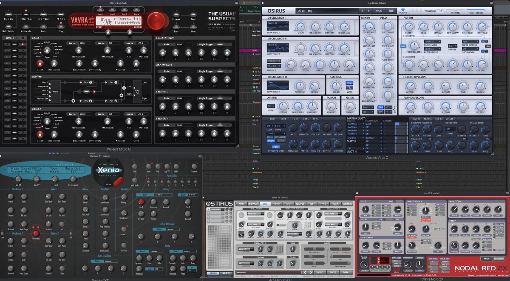The height and width of the screenshot is (281, 510).
Task: Go to the Next preset in Micro Q
Action: [x=193, y=27]
